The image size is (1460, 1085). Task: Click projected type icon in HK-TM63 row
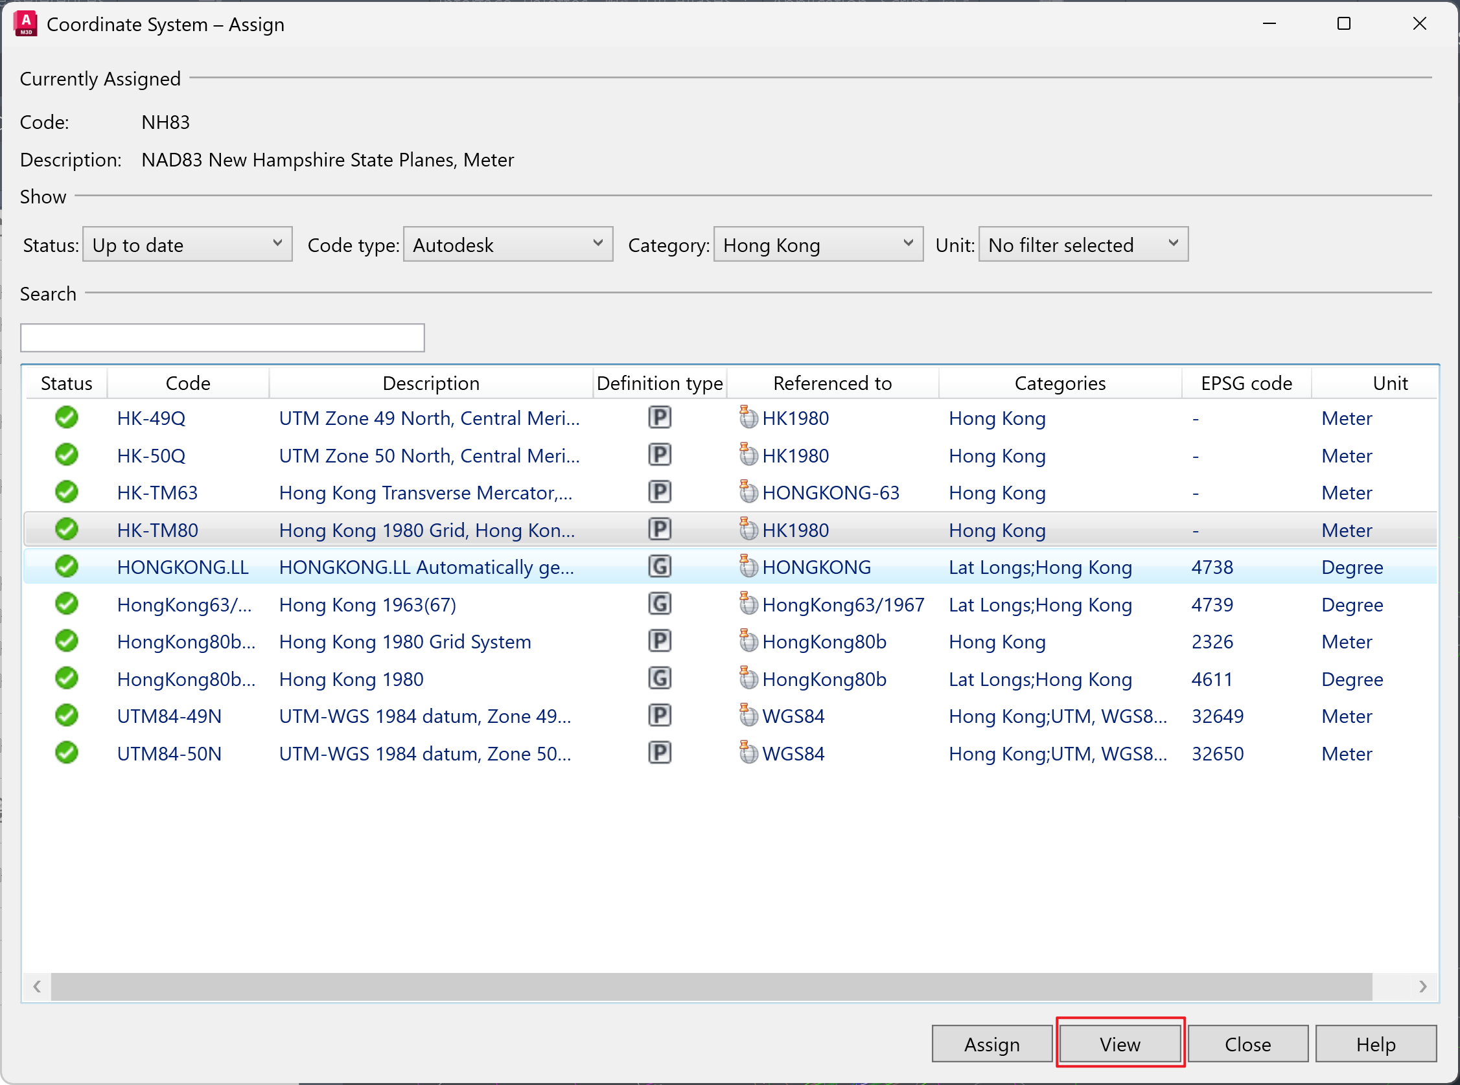pyautogui.click(x=659, y=492)
